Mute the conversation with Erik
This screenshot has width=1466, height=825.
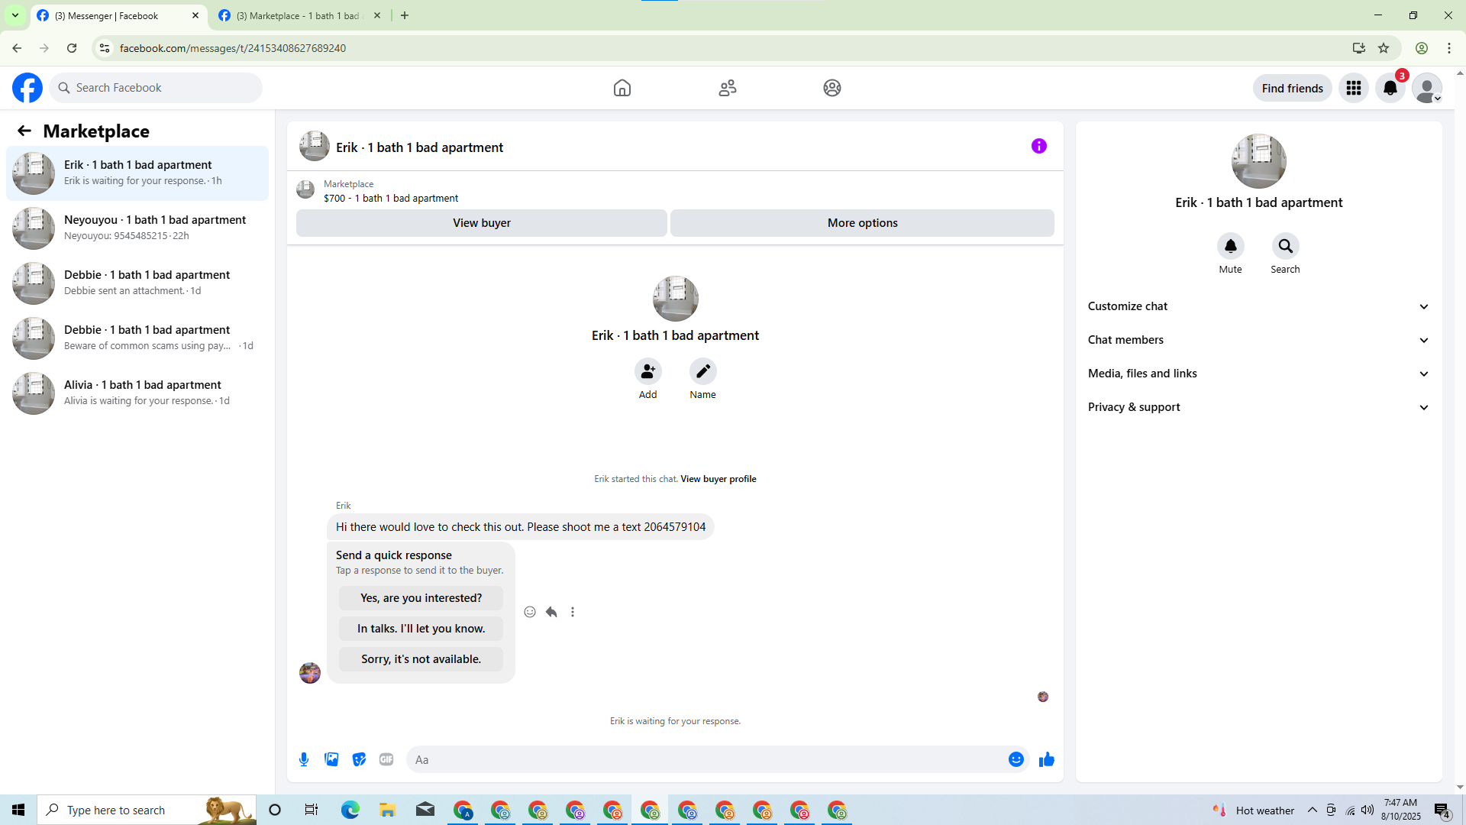pos(1230,247)
